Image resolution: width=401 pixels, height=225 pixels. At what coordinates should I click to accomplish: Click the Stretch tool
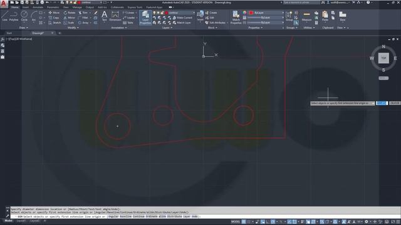[x=55, y=22]
